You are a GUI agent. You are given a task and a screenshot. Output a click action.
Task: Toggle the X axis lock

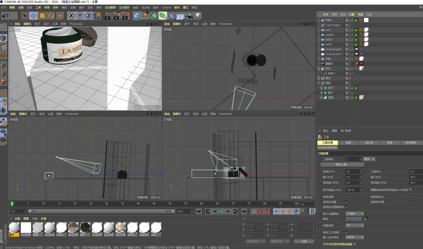[x=71, y=16]
